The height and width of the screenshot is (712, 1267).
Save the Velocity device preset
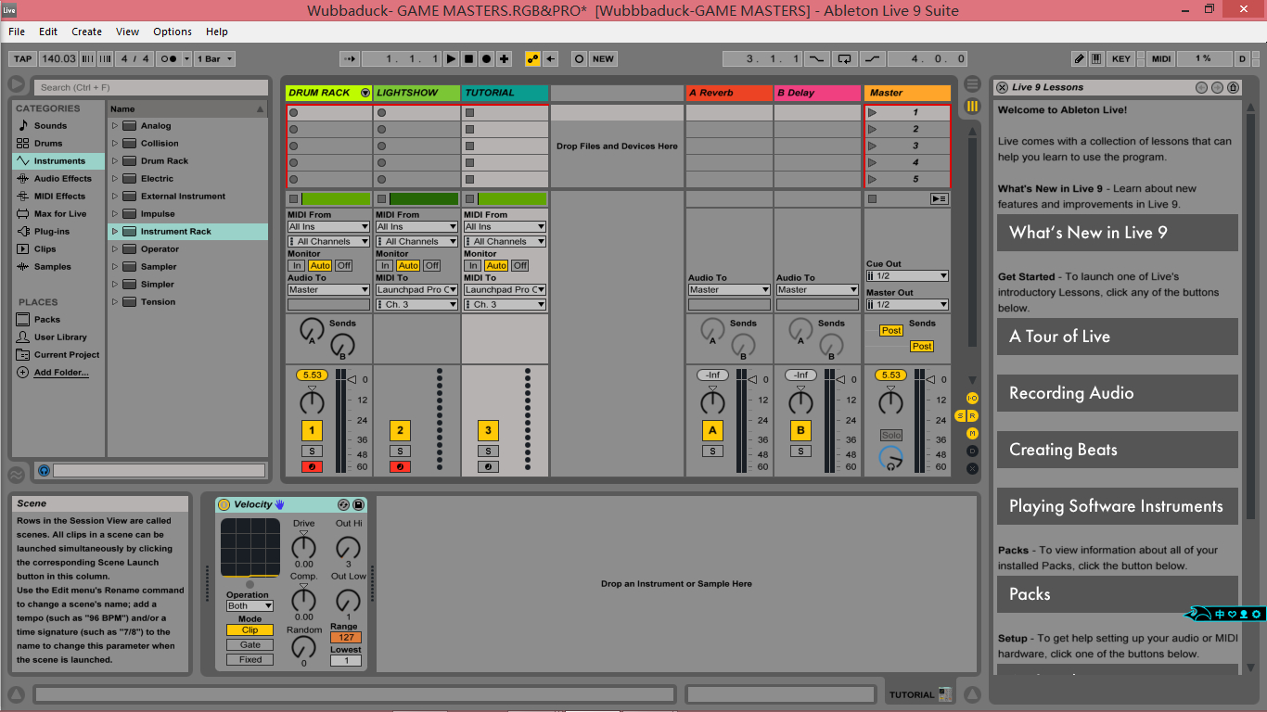pos(358,504)
